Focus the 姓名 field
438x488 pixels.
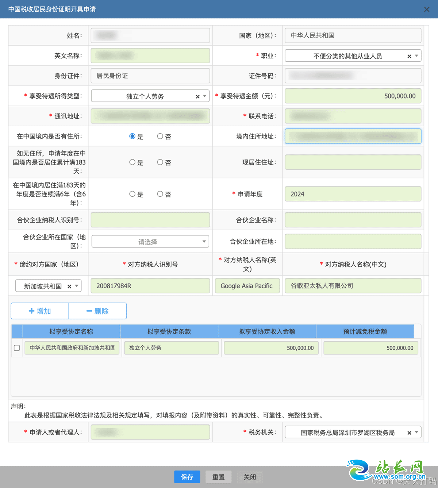click(x=150, y=35)
